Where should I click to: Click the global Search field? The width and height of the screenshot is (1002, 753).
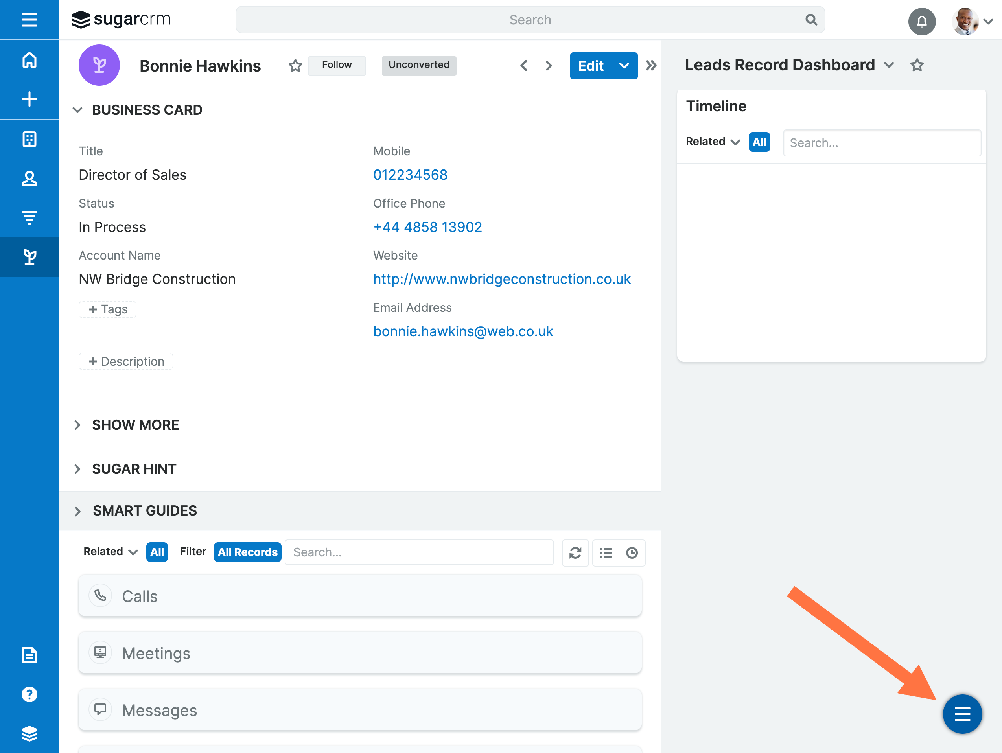[530, 20]
